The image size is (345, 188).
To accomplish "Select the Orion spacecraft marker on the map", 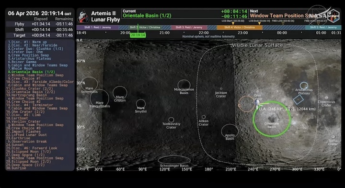I will click(x=257, y=102).
